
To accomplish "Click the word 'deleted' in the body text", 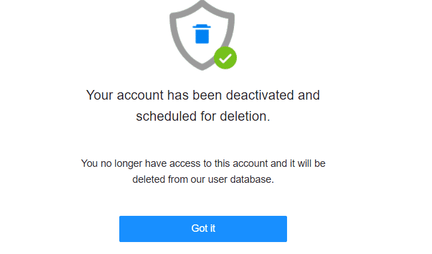I will (x=148, y=179).
